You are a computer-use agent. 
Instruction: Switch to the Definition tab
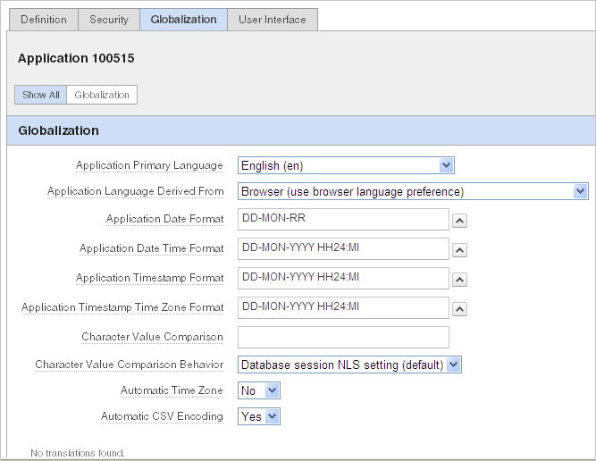point(44,20)
